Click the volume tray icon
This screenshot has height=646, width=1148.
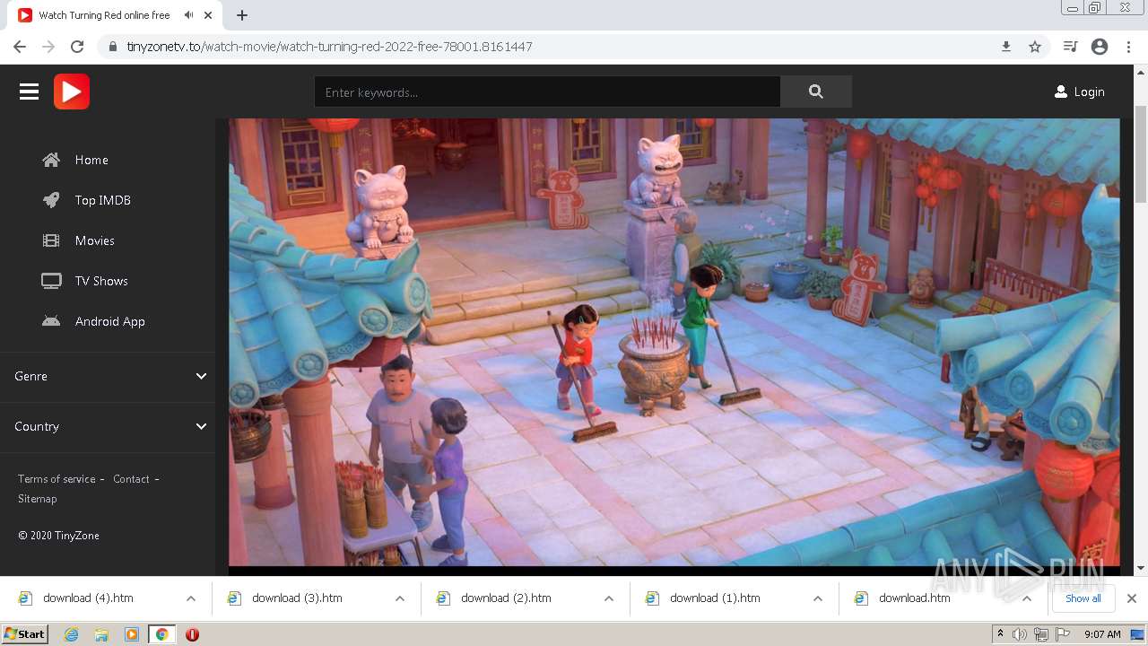[1020, 634]
